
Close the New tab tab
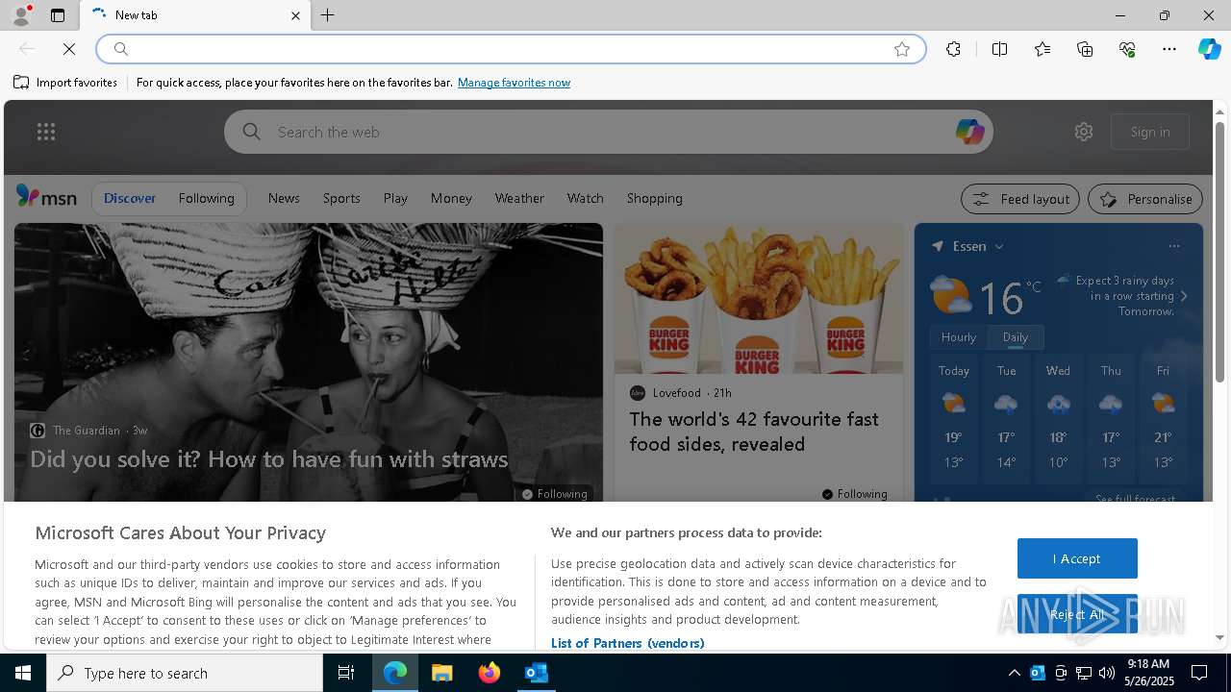click(x=295, y=15)
